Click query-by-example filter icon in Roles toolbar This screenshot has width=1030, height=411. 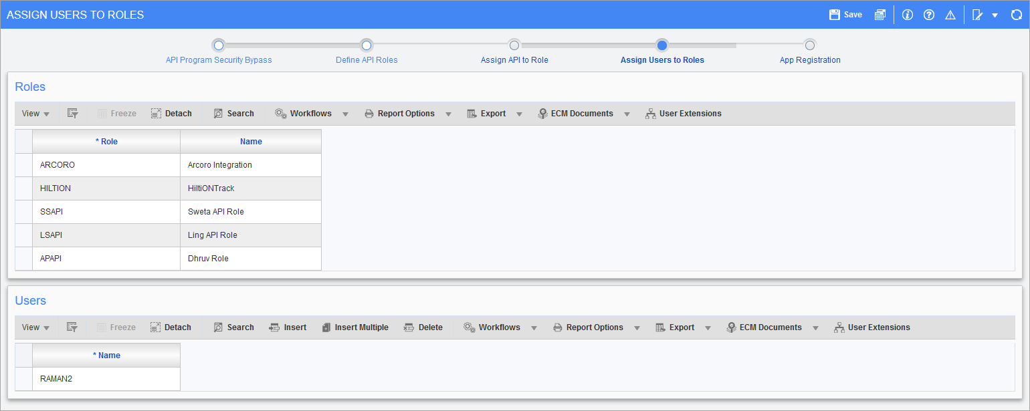click(72, 114)
